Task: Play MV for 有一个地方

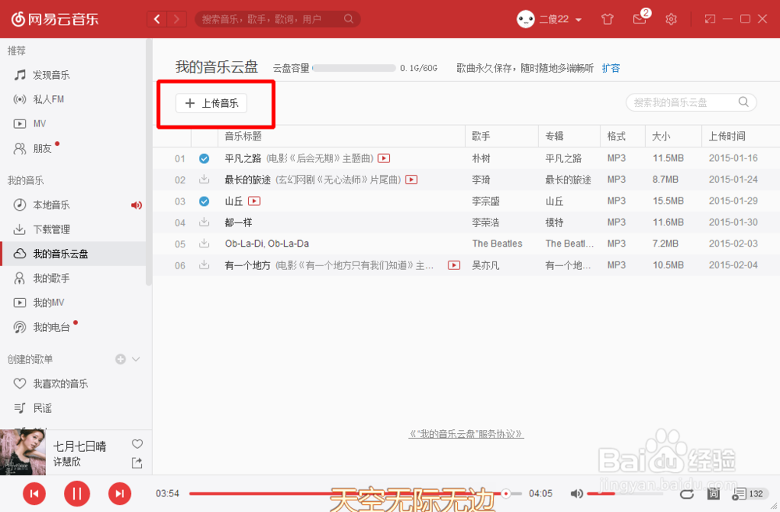Action: point(454,265)
